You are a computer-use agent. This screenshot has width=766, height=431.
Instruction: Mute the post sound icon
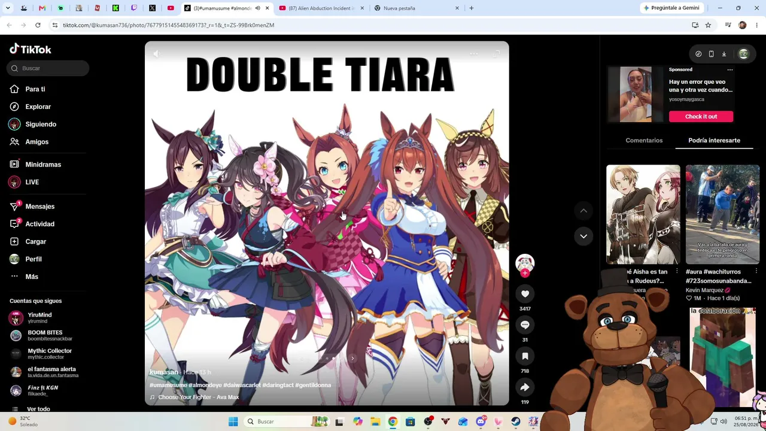(x=156, y=54)
